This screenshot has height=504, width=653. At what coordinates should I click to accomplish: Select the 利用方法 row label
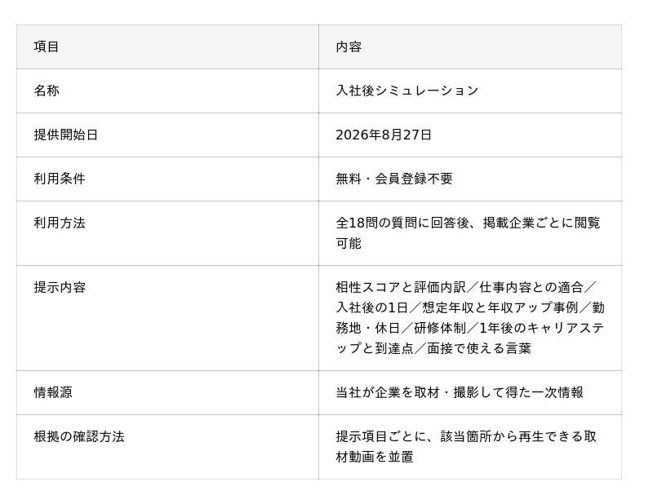tap(60, 223)
